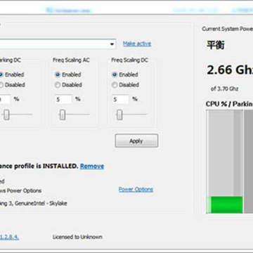Viewport: 253px width, 253px height.
Task: Click the Parking DC percent input field
Action: (x=5, y=99)
